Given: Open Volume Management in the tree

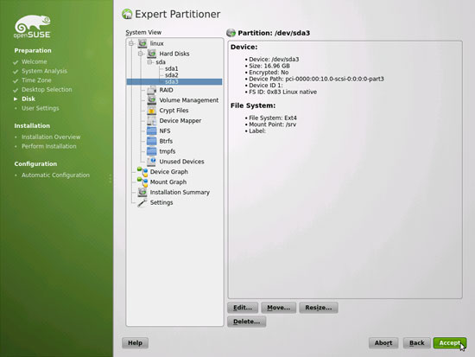Looking at the screenshot, I should coord(189,100).
